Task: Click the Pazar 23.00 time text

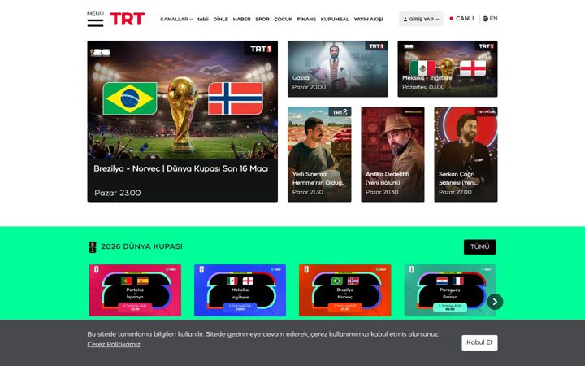Action: pos(118,193)
